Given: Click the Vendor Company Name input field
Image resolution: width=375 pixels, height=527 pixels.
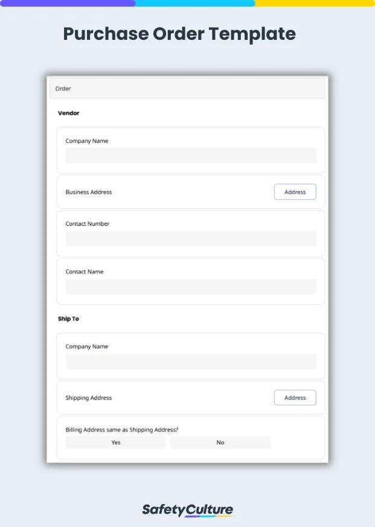Looking at the screenshot, I should click(x=190, y=156).
